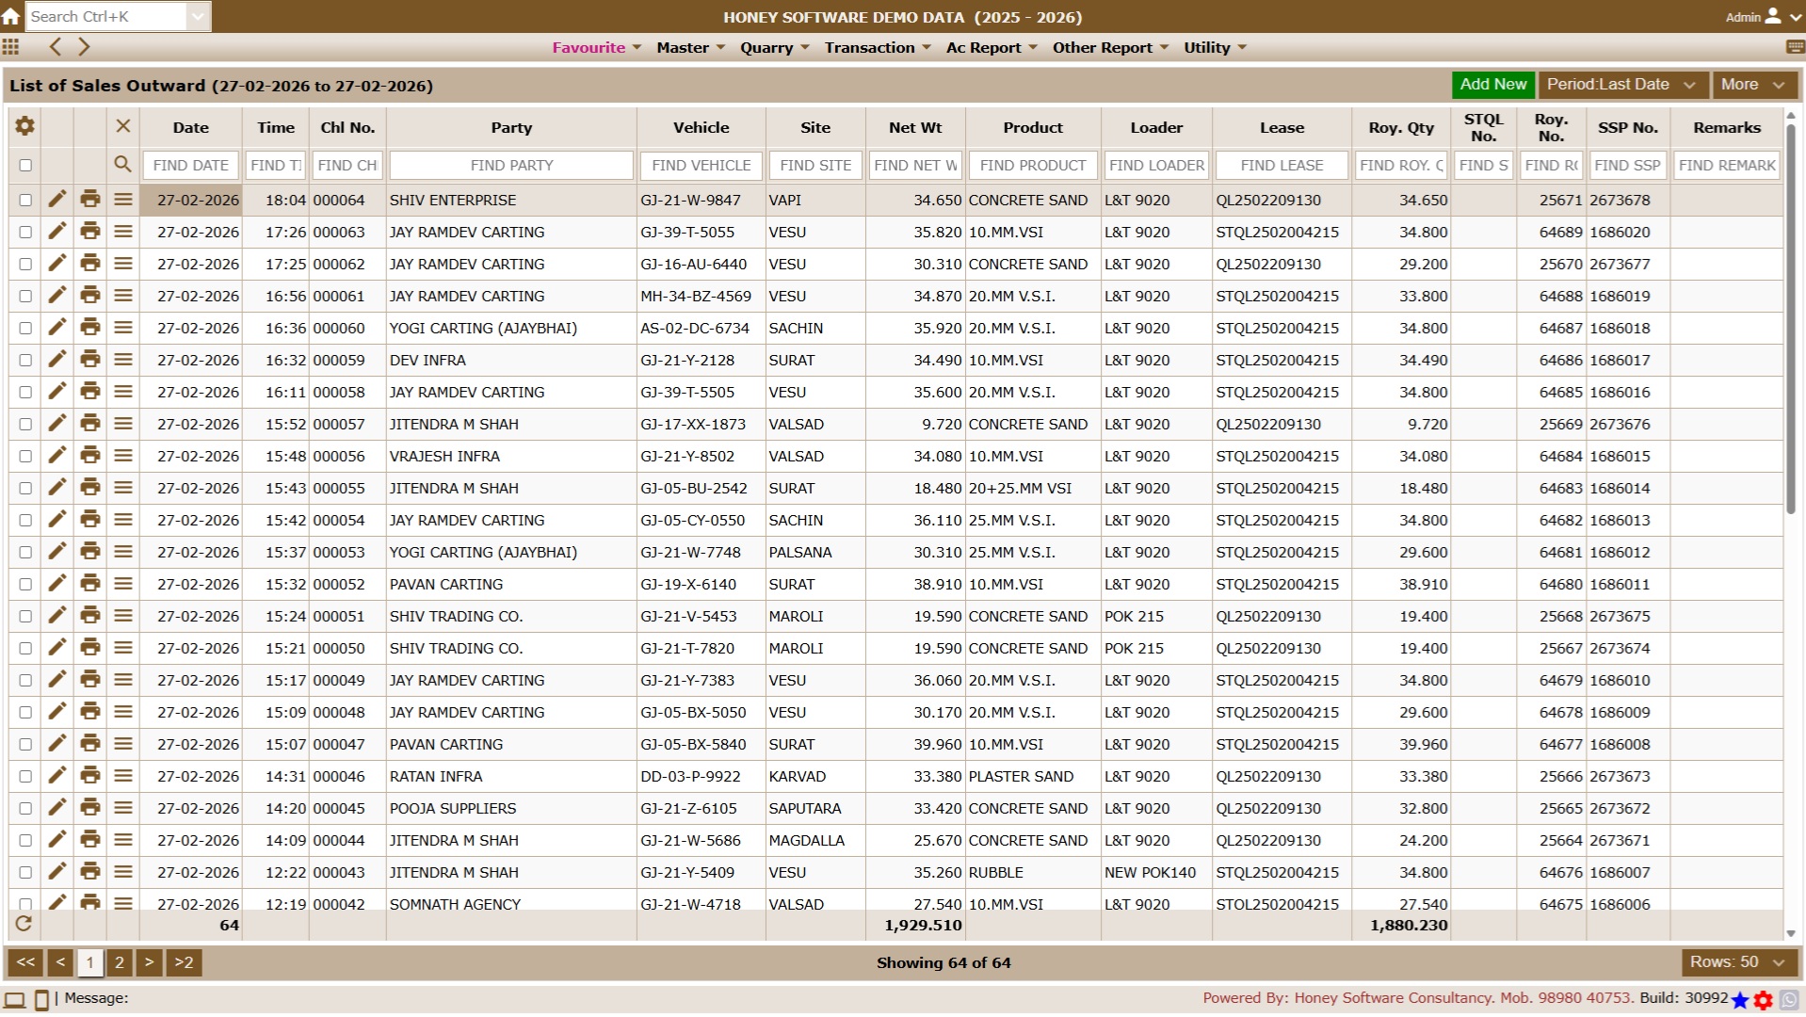1806x1017 pixels.
Task: Print challan 000063 using printer icon
Action: [90, 232]
